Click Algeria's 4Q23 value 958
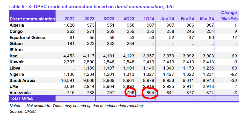Screen dimensions: 249x120 (130, 25)
